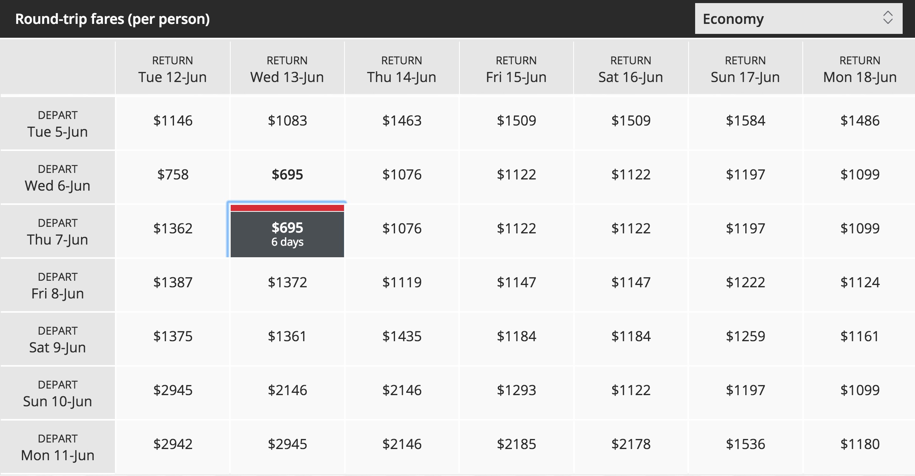Select the RETURN Thu 14-Jun column header
The height and width of the screenshot is (476, 915).
pos(402,68)
